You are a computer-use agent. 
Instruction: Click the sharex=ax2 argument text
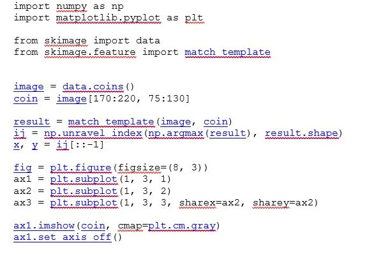point(209,203)
